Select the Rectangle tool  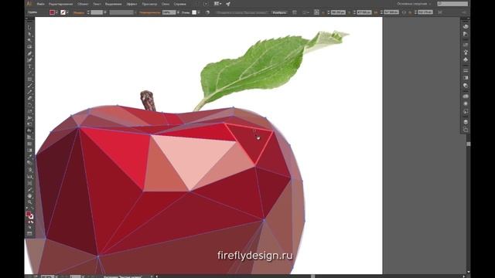(29, 79)
